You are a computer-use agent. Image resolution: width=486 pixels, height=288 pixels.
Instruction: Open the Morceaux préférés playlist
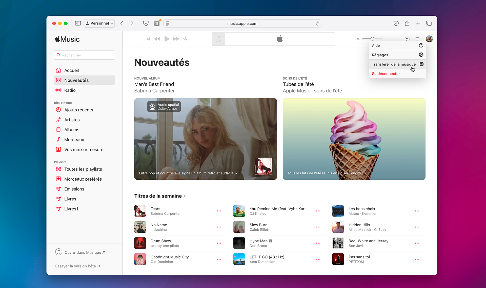(x=84, y=179)
